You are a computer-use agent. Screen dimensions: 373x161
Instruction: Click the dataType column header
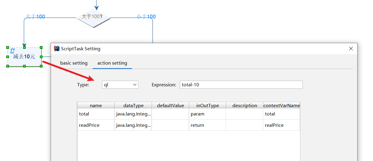[x=133, y=106]
